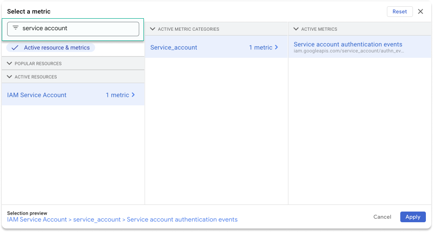Close the Select a metric dialog

[x=421, y=12]
